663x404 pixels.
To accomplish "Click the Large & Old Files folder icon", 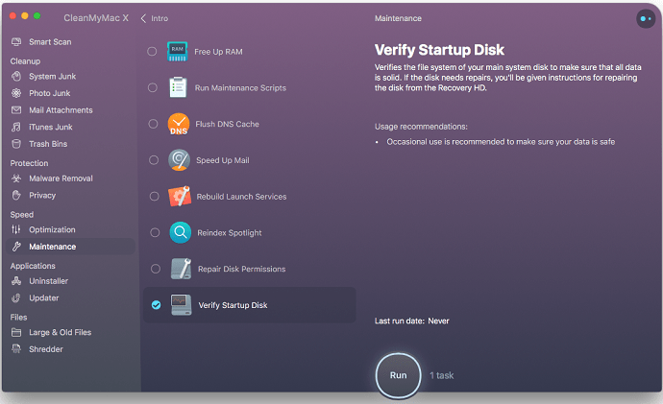I will pyautogui.click(x=16, y=333).
